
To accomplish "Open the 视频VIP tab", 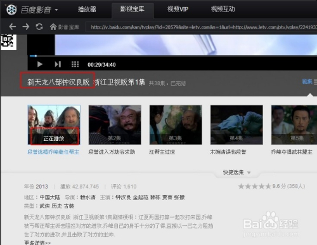I will click(x=178, y=9).
